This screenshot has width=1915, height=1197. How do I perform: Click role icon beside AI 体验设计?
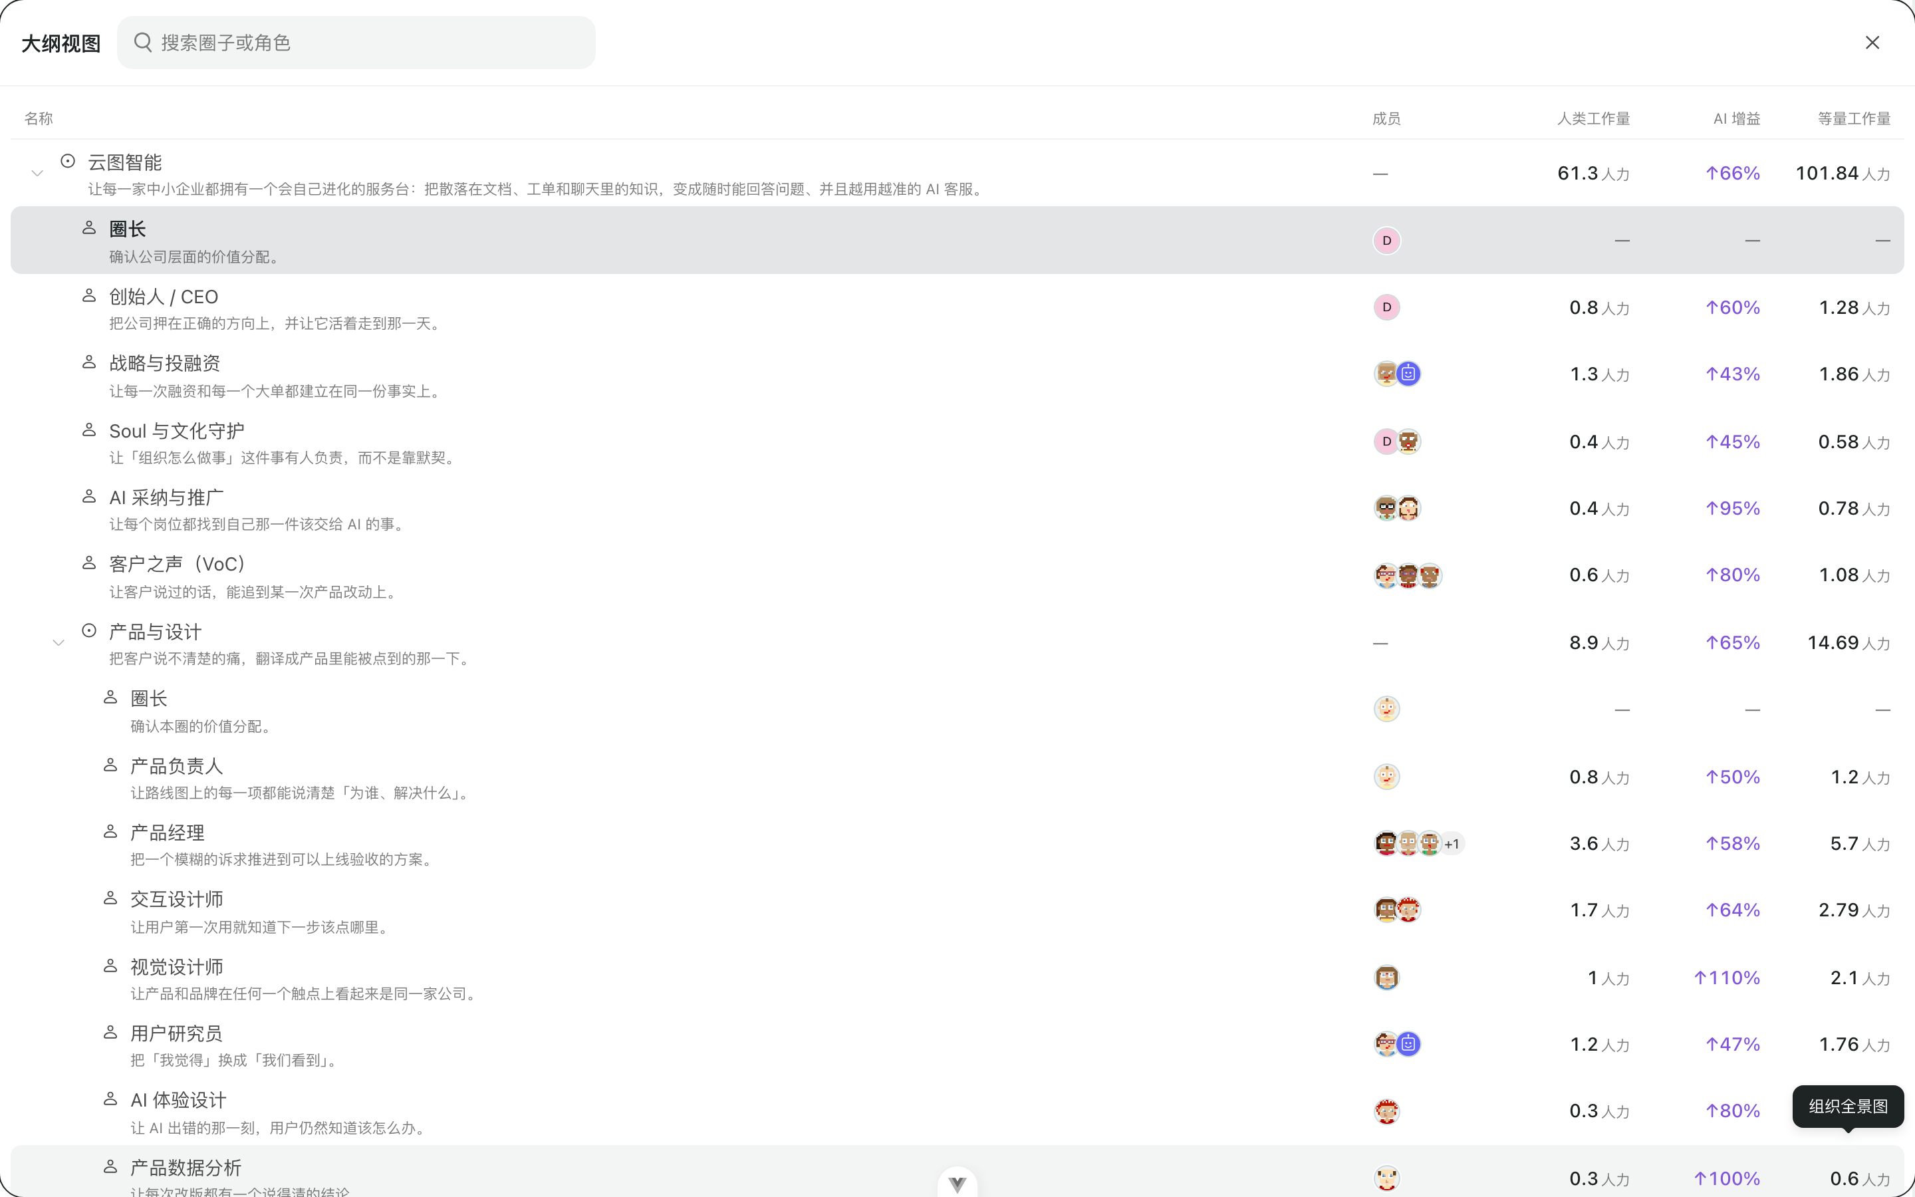pos(111,1100)
